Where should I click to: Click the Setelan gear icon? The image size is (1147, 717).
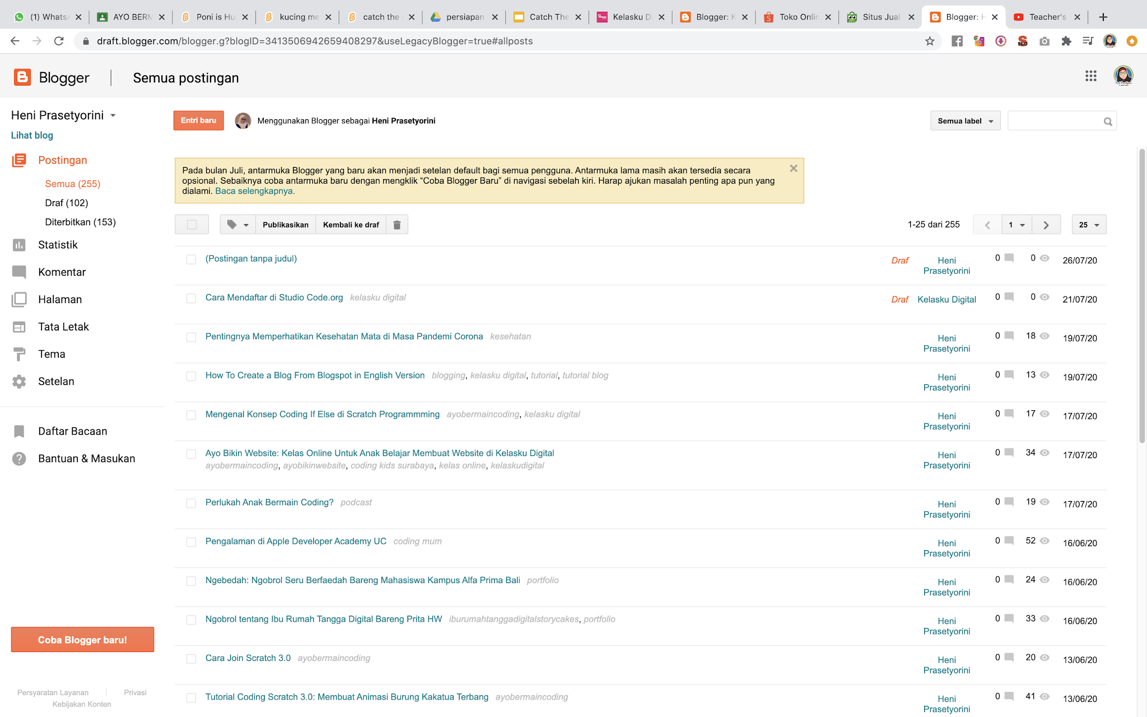point(19,381)
